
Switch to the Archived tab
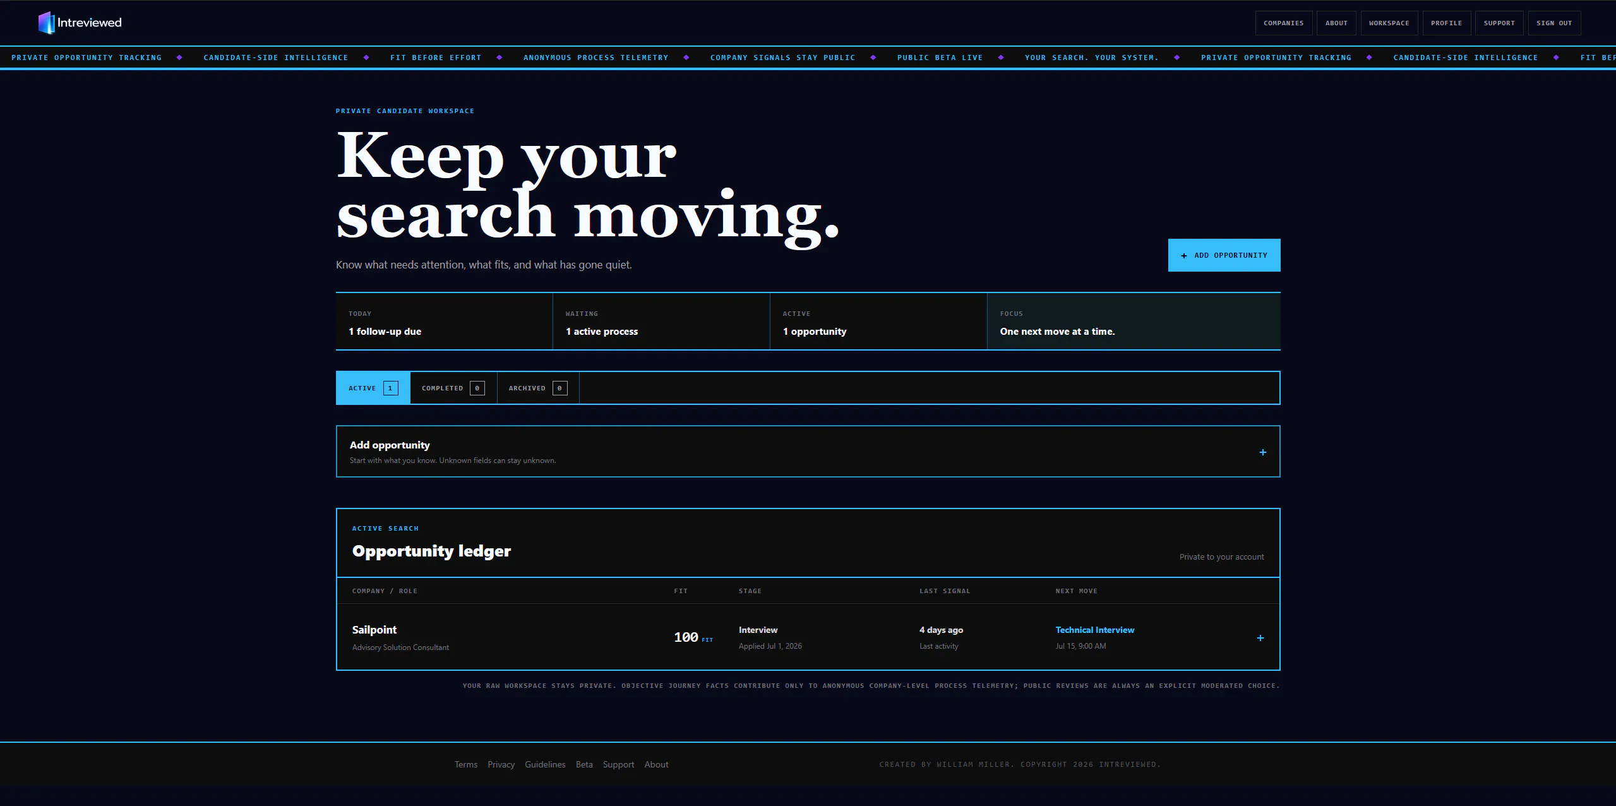(x=538, y=388)
